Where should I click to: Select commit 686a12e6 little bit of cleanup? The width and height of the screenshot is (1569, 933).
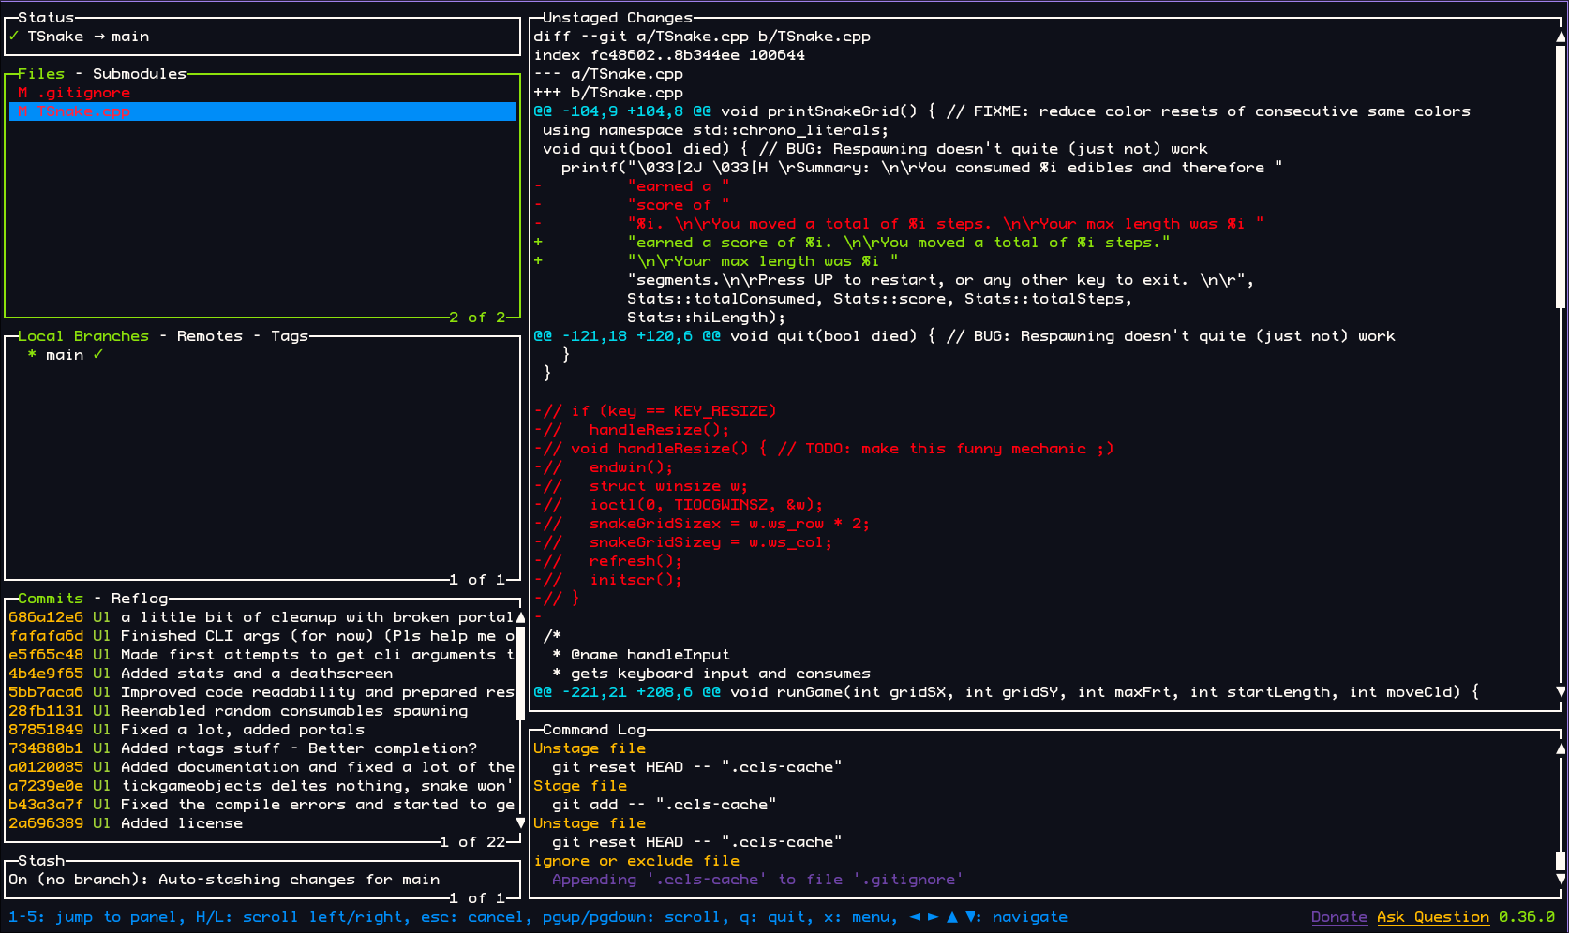(x=262, y=617)
